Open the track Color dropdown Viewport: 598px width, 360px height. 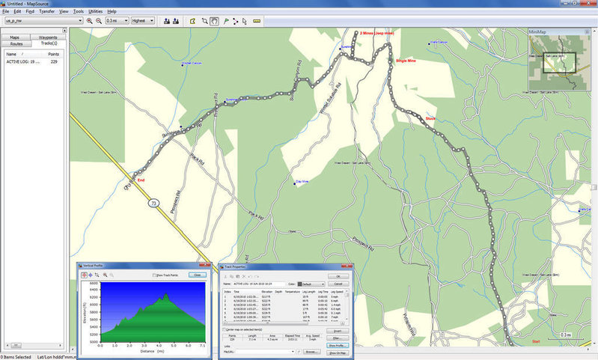(323, 284)
